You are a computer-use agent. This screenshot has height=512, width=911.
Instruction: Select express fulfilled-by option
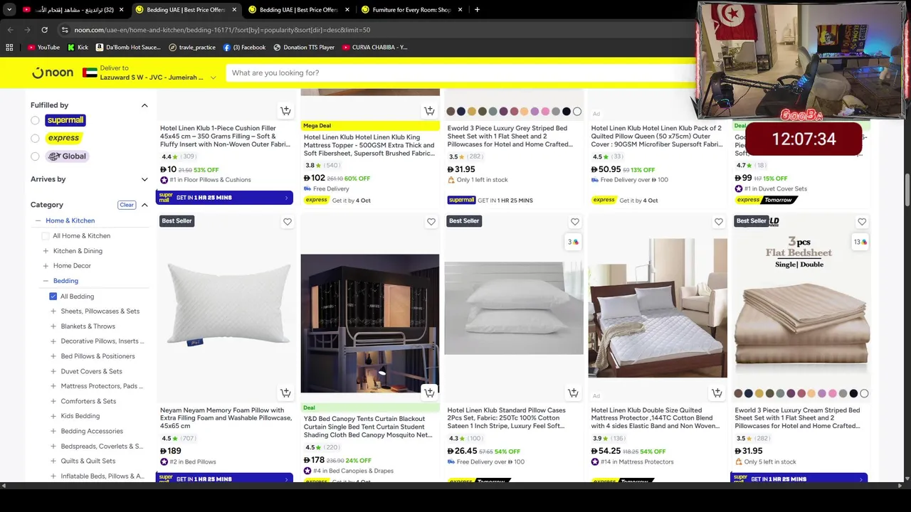[x=35, y=138]
